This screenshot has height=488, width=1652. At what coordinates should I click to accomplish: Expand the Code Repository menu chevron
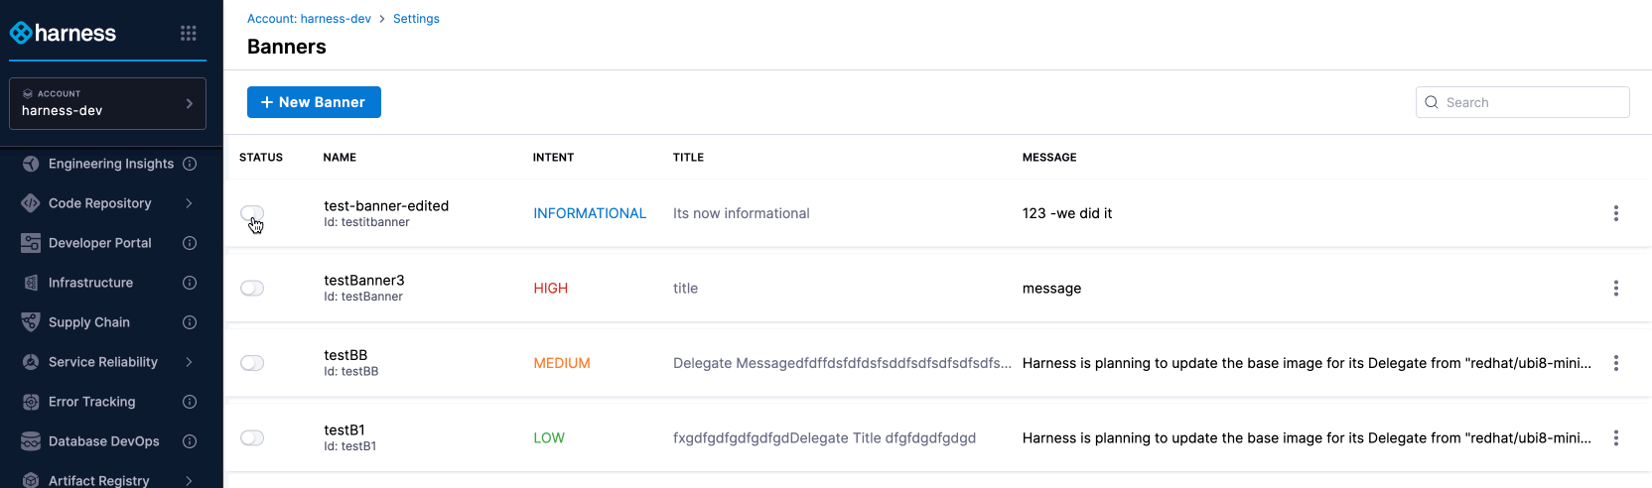(189, 203)
